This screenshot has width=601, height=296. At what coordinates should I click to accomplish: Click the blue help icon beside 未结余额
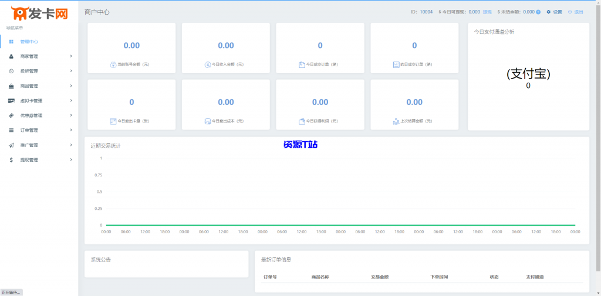tap(538, 12)
